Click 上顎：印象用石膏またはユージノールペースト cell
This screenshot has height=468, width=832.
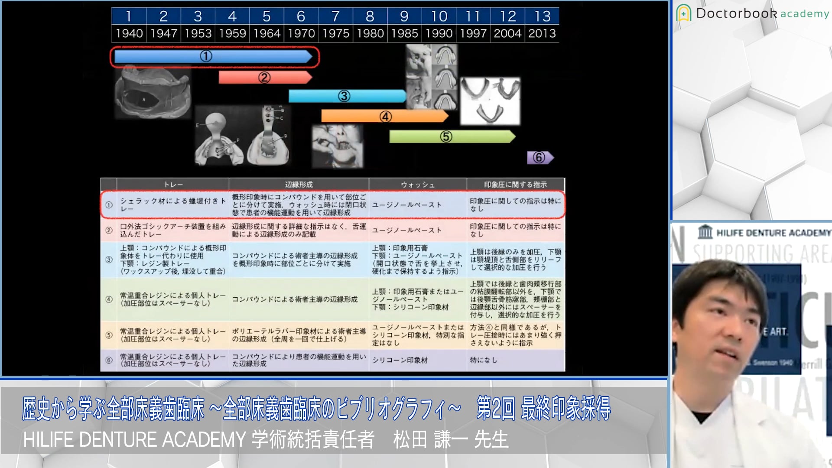[x=418, y=299]
